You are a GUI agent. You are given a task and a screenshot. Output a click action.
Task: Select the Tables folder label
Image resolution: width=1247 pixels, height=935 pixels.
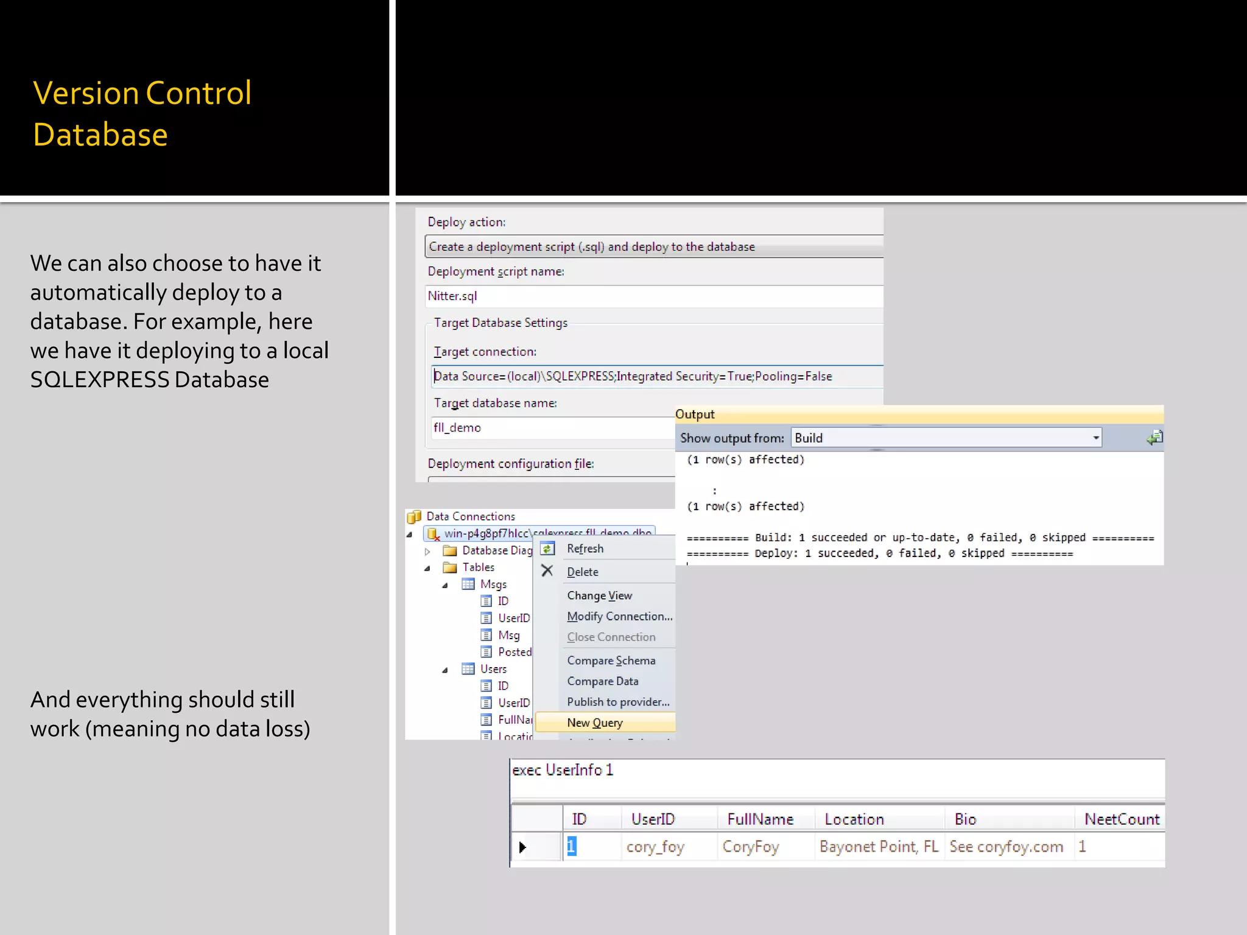pos(478,567)
